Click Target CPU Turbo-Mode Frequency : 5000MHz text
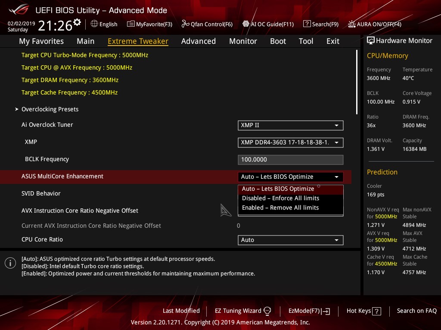 tap(85, 55)
